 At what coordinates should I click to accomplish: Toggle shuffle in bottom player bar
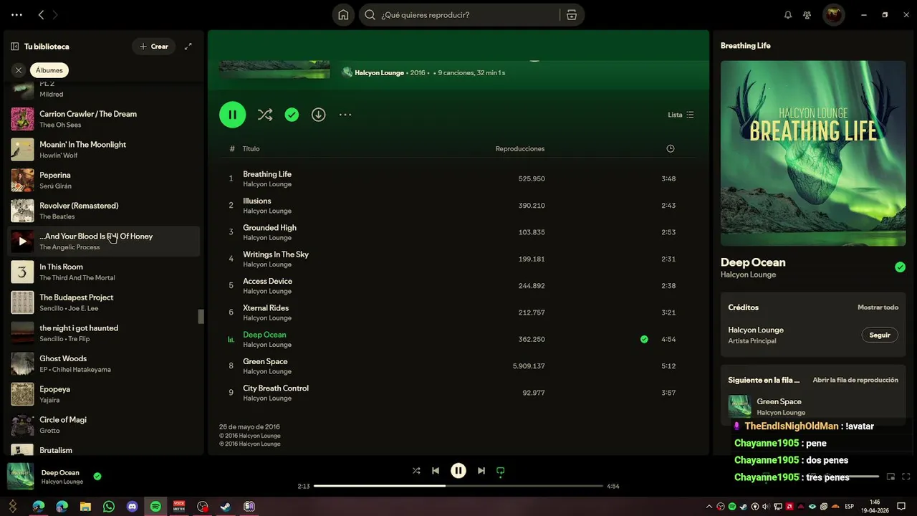coord(416,471)
